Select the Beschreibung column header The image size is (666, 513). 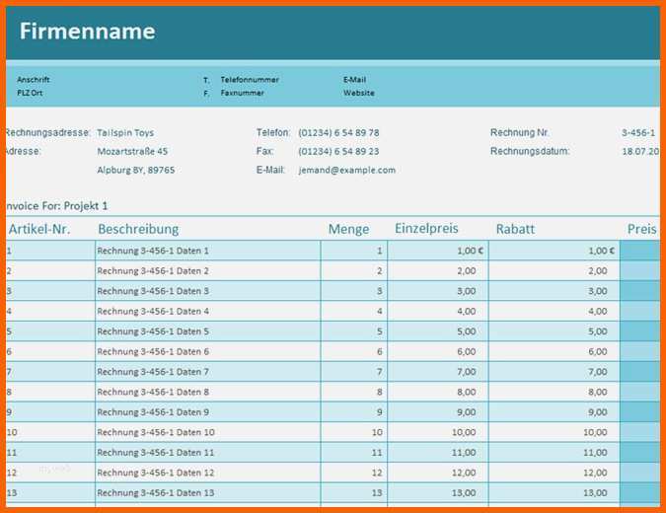[x=138, y=229]
